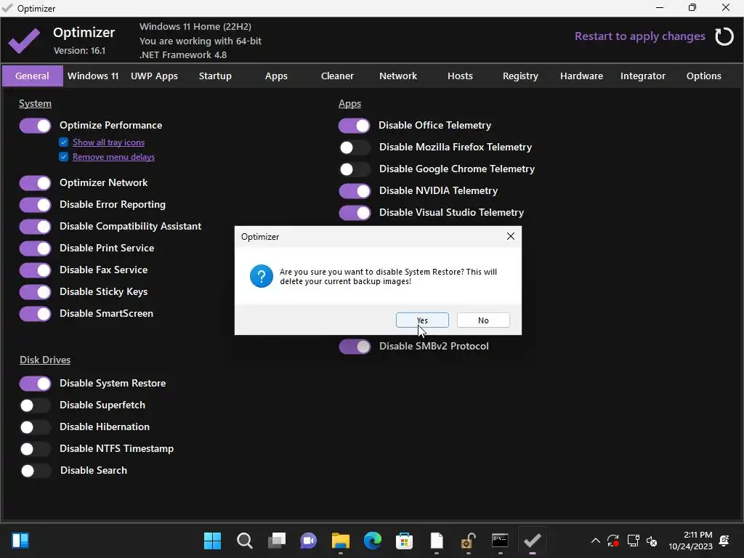Open the UWP Apps tab
This screenshot has width=744, height=558.
click(154, 76)
